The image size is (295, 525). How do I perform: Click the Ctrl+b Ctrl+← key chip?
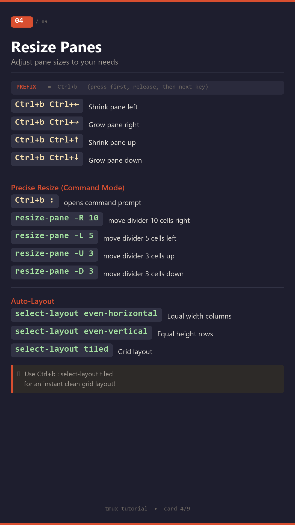click(x=47, y=106)
